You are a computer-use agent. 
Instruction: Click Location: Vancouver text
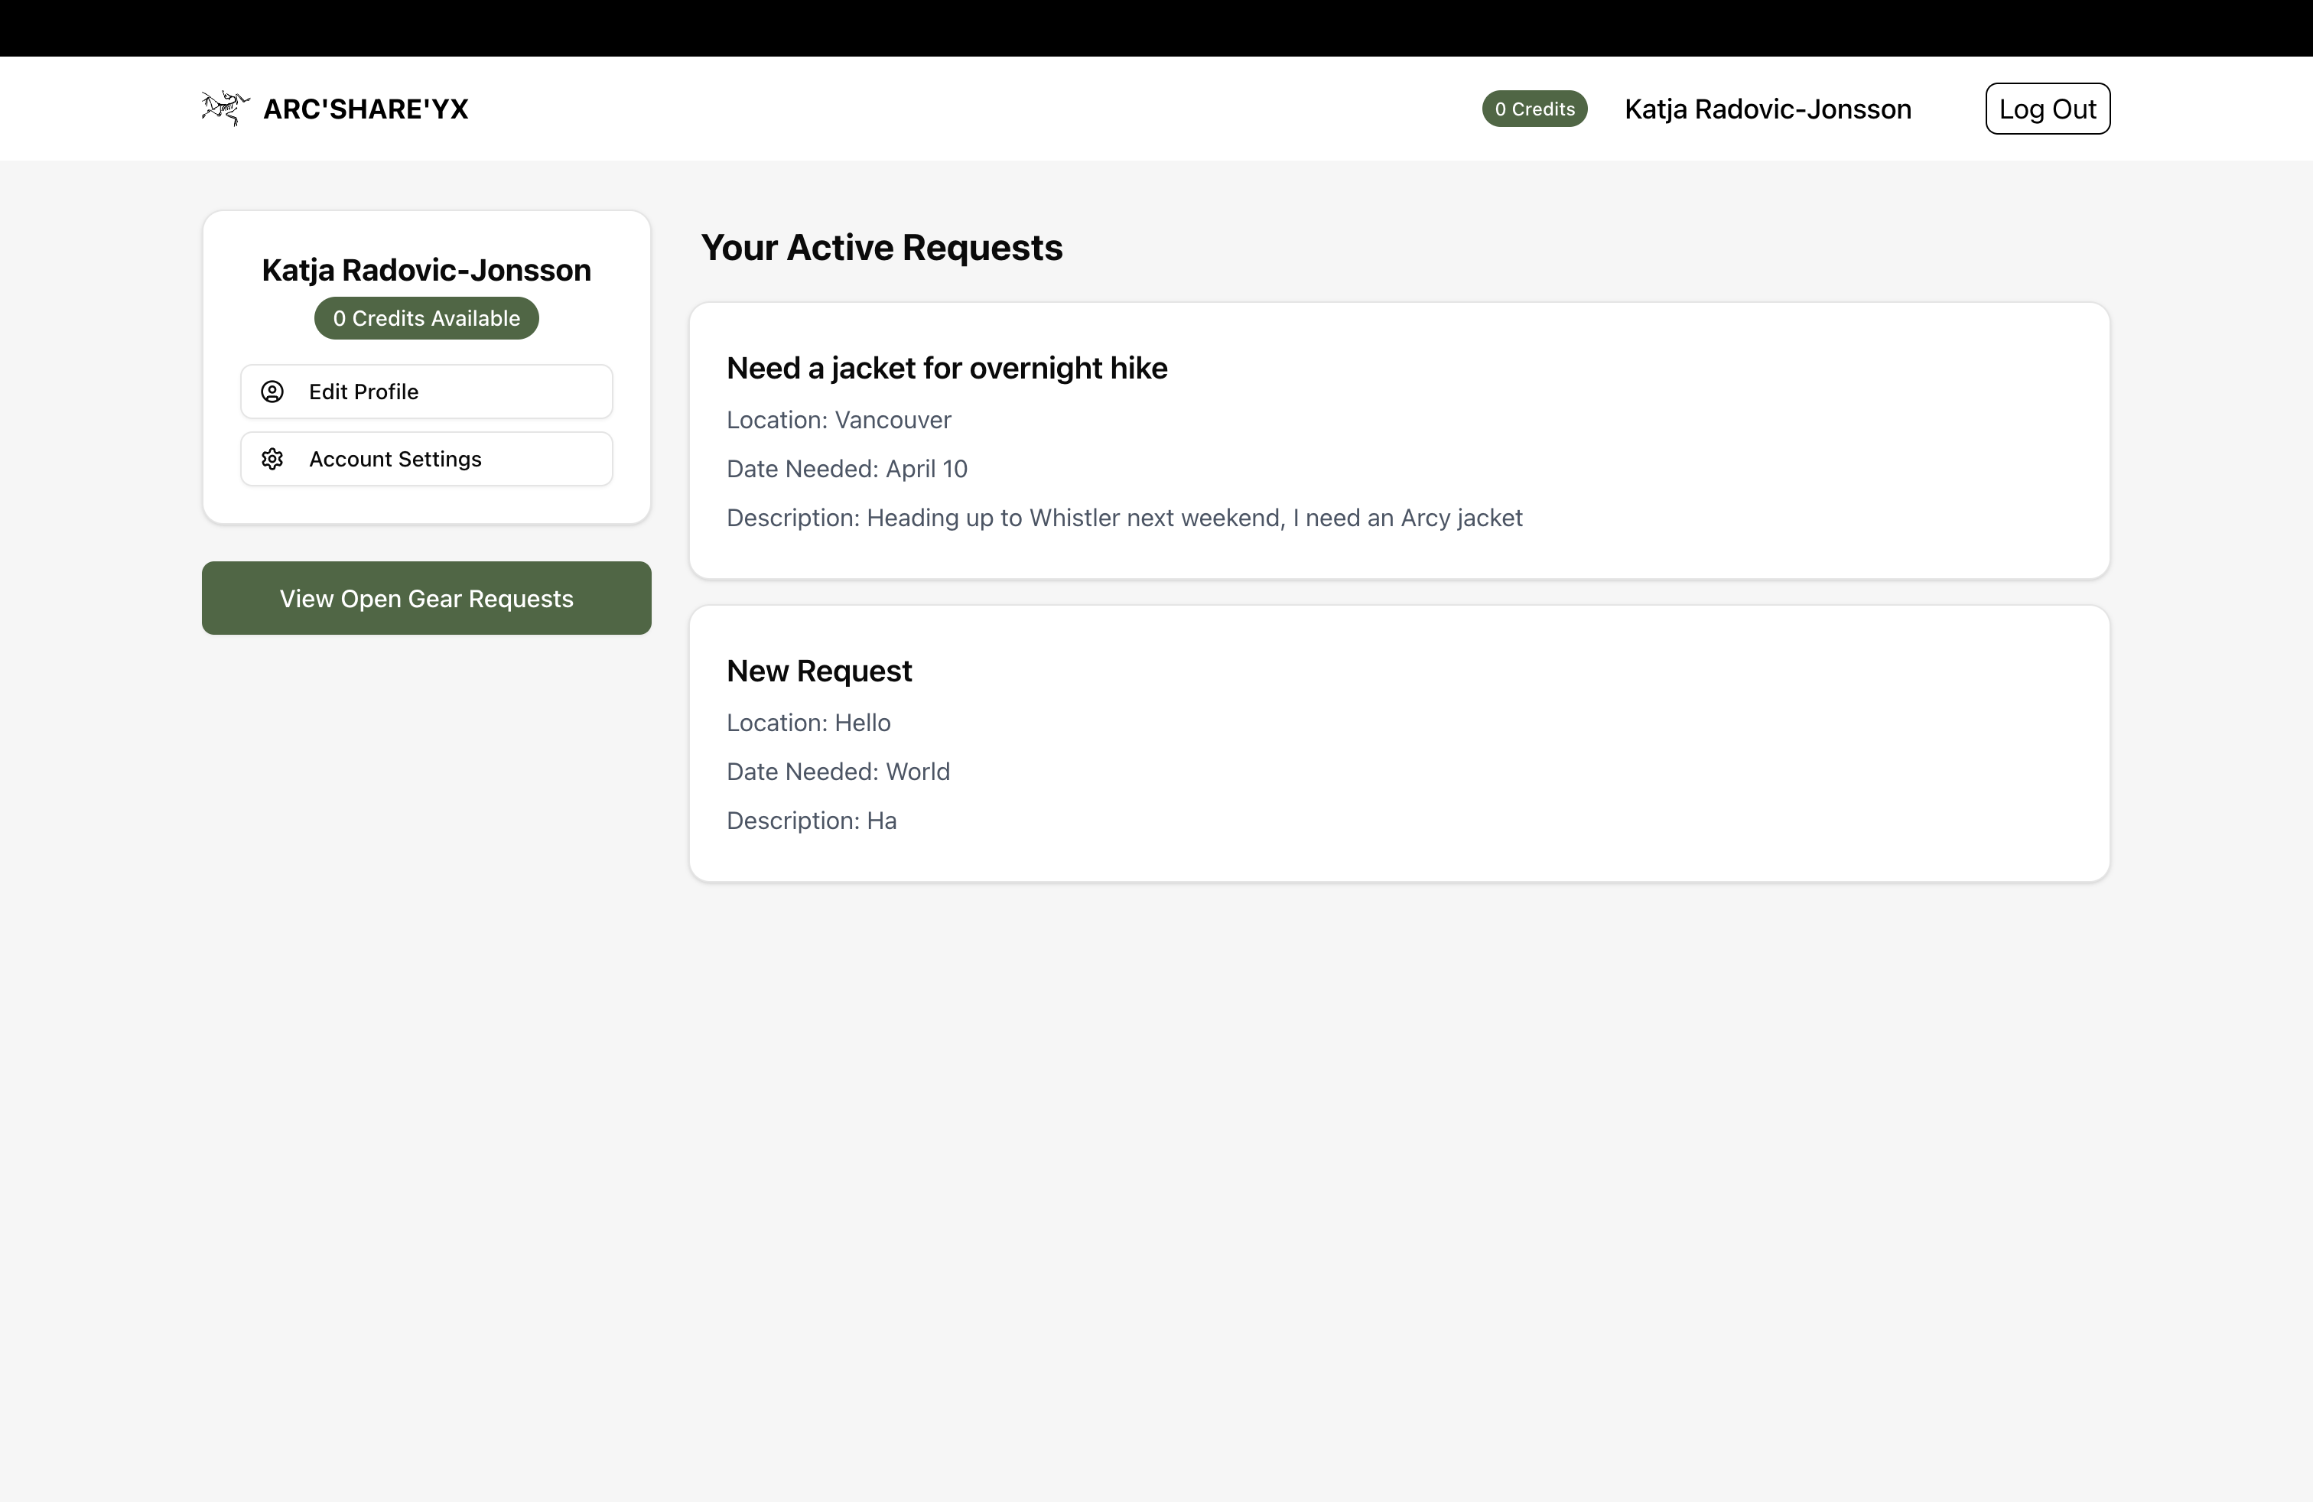(838, 420)
